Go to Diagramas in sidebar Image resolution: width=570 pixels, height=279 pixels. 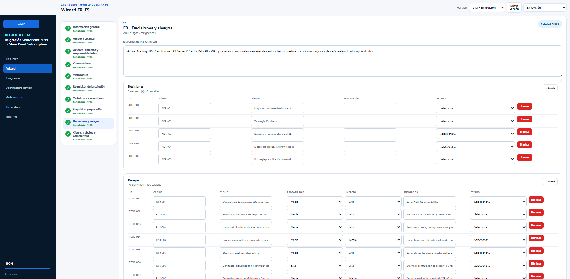coord(28,78)
